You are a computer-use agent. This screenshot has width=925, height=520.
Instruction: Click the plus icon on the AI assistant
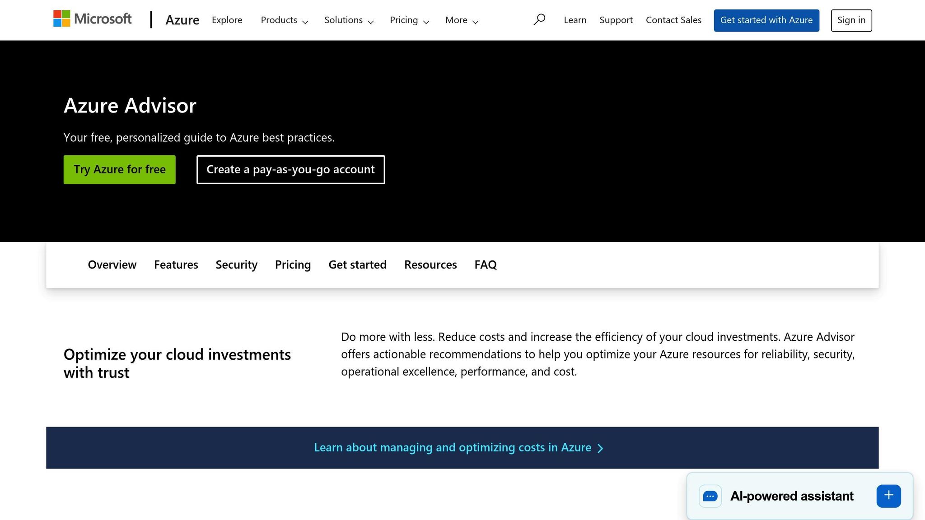coord(888,496)
